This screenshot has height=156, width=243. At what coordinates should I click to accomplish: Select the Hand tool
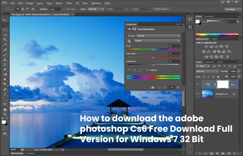(x=5, y=110)
